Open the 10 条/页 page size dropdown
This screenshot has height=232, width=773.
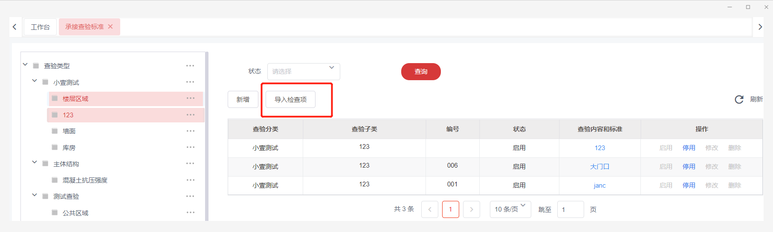point(510,209)
